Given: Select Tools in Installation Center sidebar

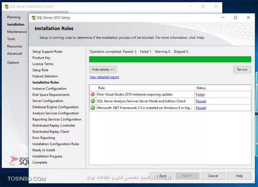Looking at the screenshot, I should tap(11, 39).
